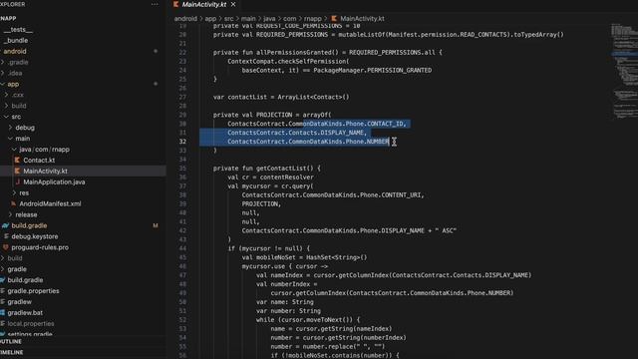Select the gradle folder in tree
638x359 pixels.
coord(17,269)
